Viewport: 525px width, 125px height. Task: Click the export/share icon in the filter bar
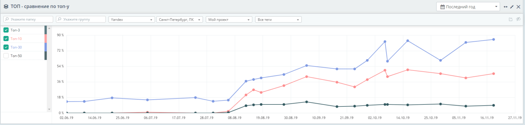point(511,19)
